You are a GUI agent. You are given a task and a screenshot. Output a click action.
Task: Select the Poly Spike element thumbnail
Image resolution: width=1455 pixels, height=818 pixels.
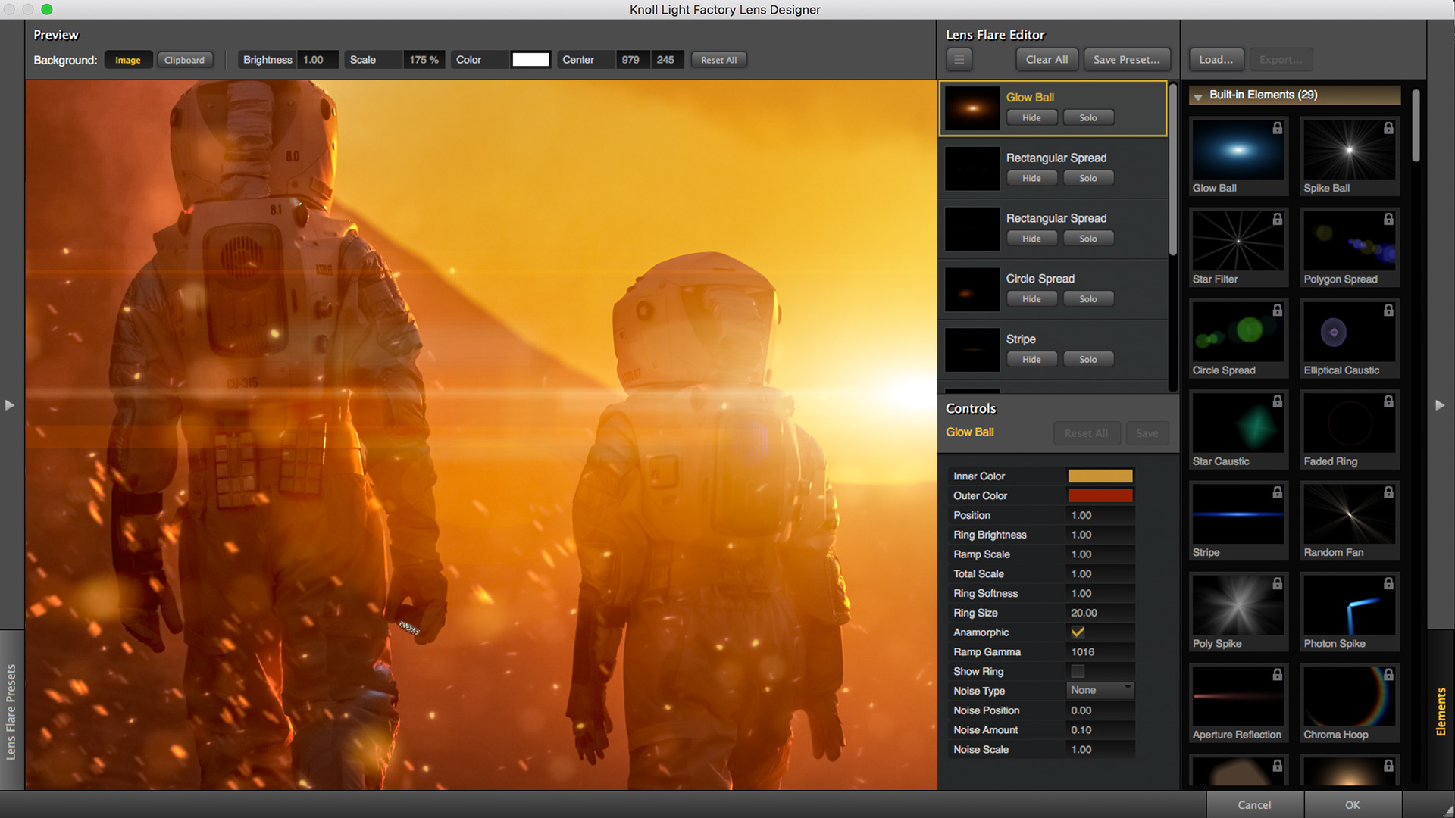click(1238, 605)
